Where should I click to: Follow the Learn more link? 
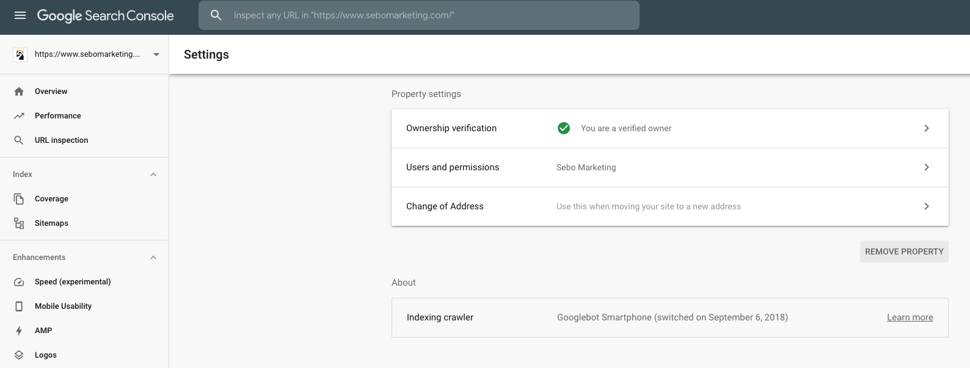coord(910,317)
